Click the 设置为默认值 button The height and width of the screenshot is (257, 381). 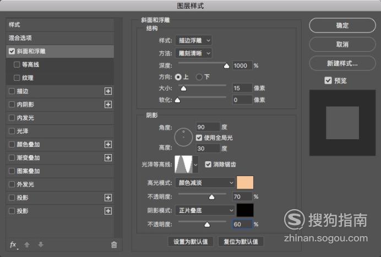coord(190,242)
